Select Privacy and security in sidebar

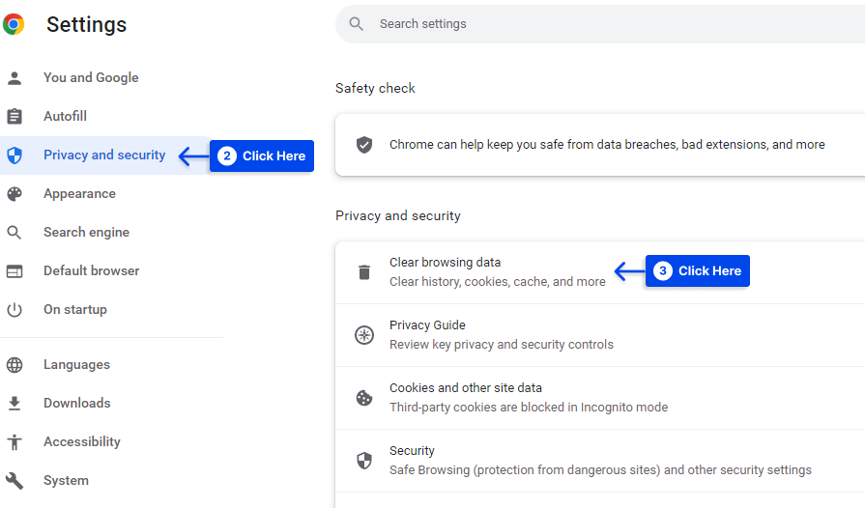(104, 155)
